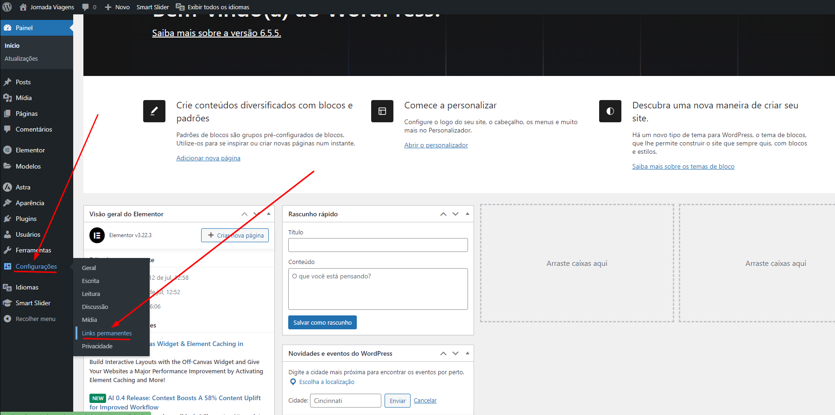This screenshot has height=415, width=835.
Task: Click the Elementor logo in the overview widget
Action: (x=97, y=235)
